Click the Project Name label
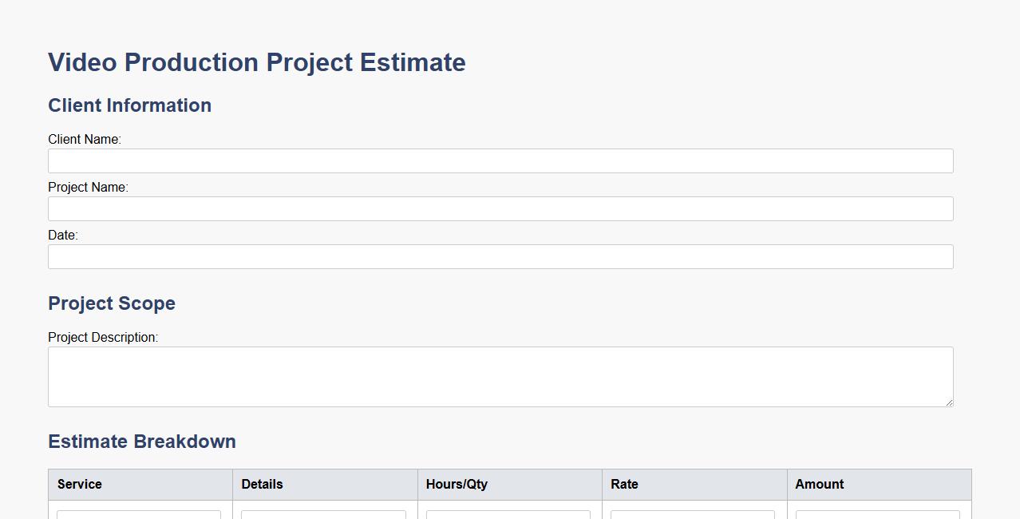The height and width of the screenshot is (519, 1020). pos(88,187)
